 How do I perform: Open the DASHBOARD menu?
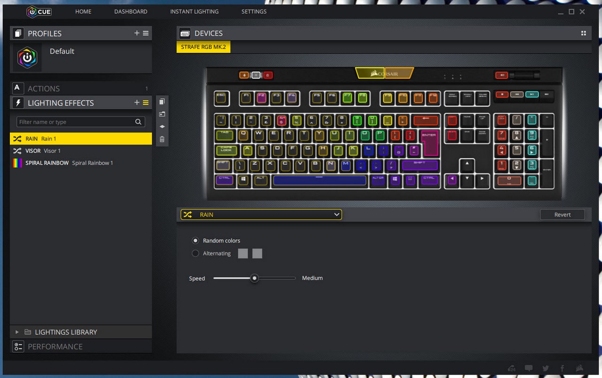pos(131,11)
